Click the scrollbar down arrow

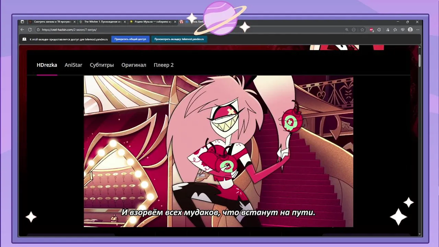pyautogui.click(x=420, y=234)
